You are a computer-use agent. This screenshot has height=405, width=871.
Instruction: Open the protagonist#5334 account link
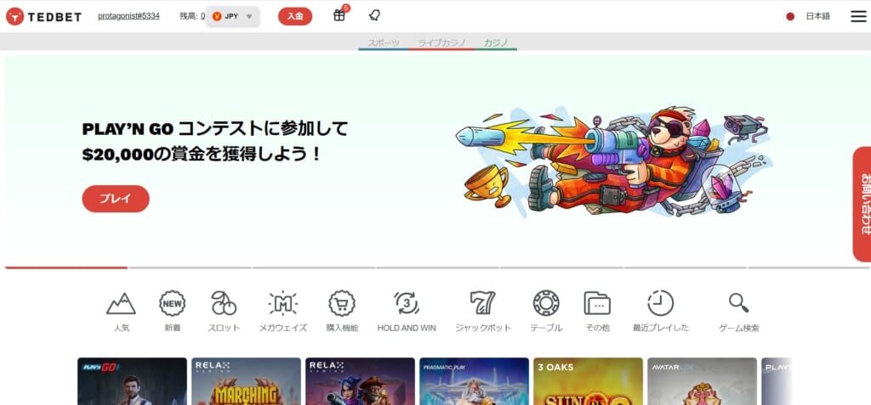click(x=129, y=16)
